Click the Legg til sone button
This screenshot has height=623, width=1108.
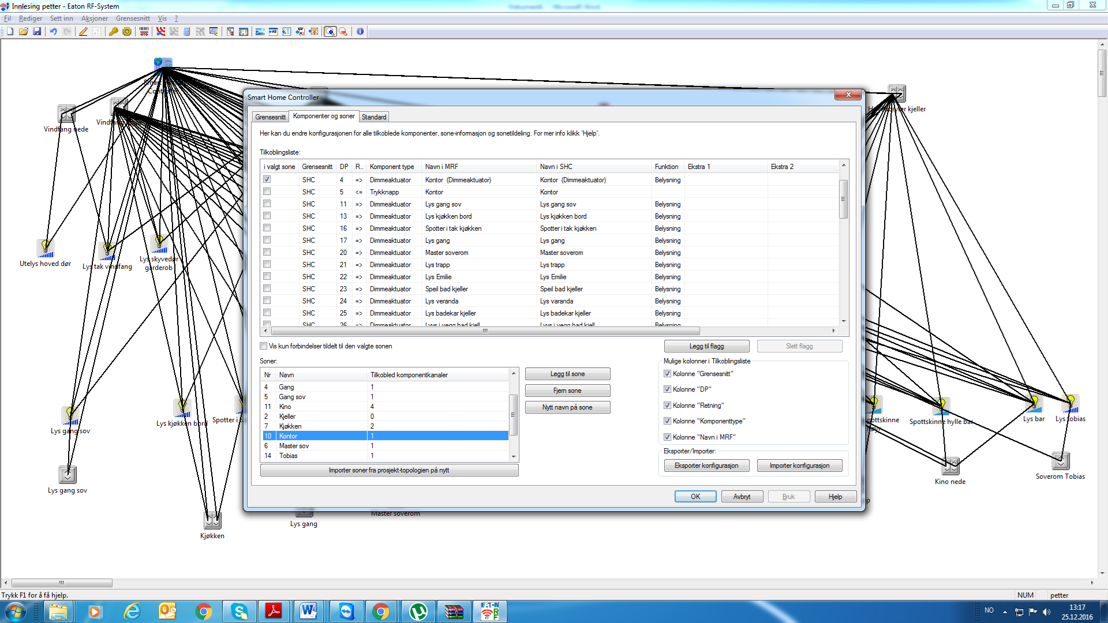click(x=567, y=374)
